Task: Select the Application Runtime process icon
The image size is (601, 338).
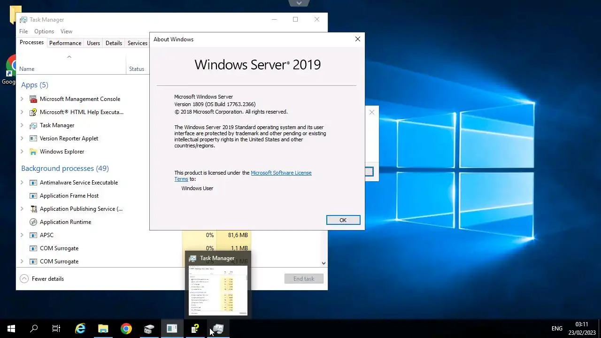Action: pyautogui.click(x=33, y=222)
